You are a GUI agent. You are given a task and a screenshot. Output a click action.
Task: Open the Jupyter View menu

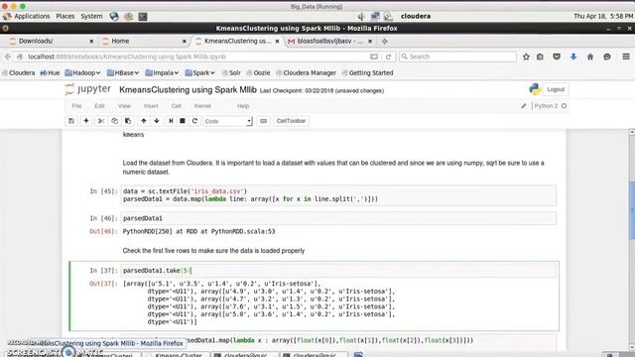pos(124,106)
